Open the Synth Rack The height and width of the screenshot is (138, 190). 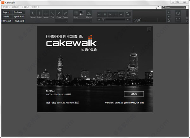pyautogui.click(x=19, y=16)
